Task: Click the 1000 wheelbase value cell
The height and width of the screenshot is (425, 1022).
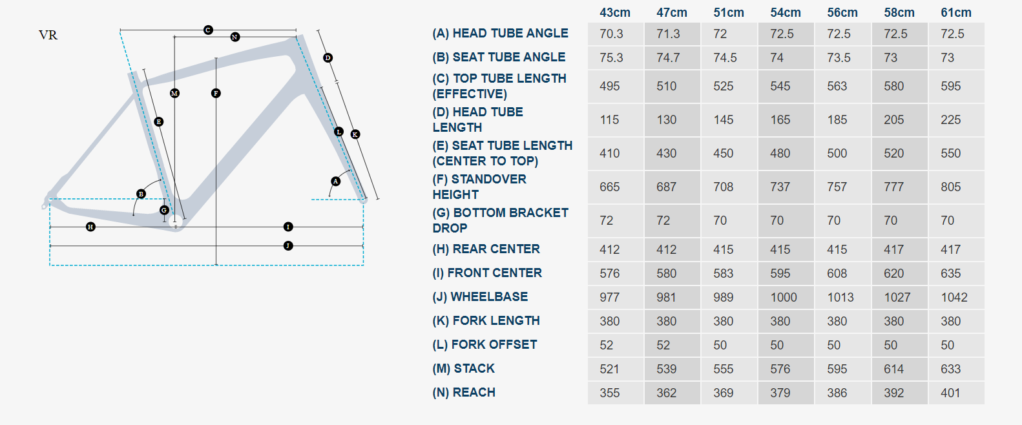Action: tap(784, 298)
